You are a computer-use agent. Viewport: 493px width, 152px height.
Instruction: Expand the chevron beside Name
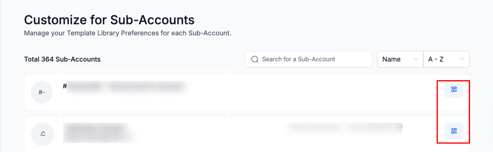pos(416,59)
